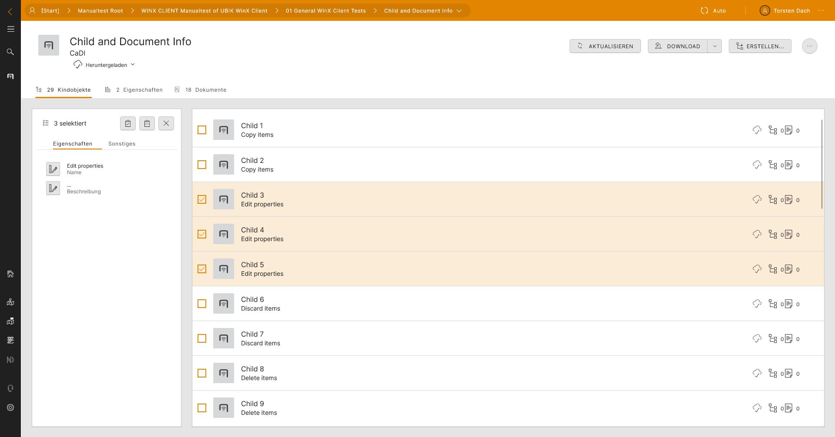Image resolution: width=835 pixels, height=437 pixels.
Task: Uncheck the Child 4 checkbox
Action: [x=202, y=234]
